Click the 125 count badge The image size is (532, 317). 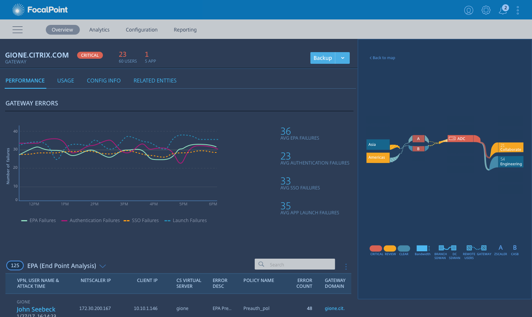coord(15,266)
